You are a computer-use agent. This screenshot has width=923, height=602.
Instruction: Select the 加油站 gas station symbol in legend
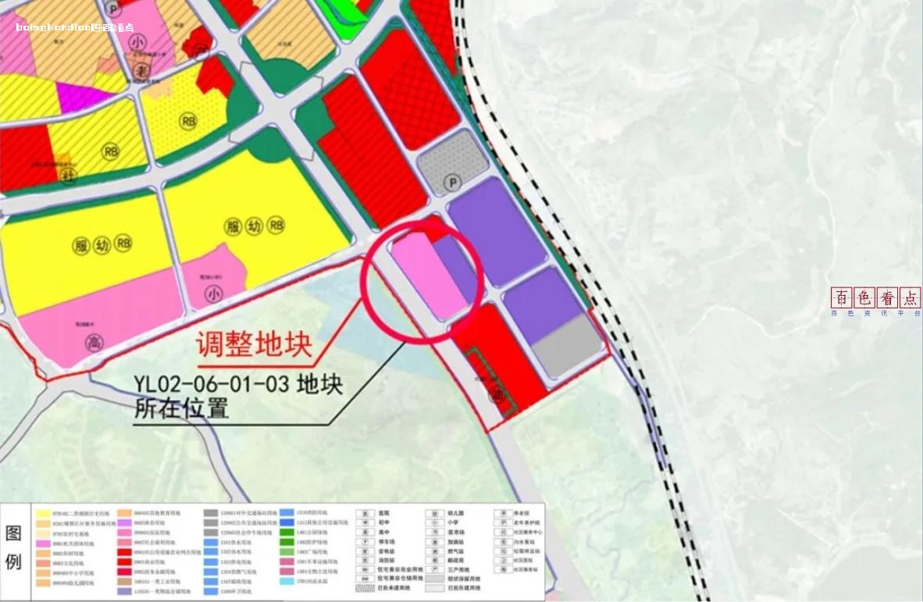[436, 542]
